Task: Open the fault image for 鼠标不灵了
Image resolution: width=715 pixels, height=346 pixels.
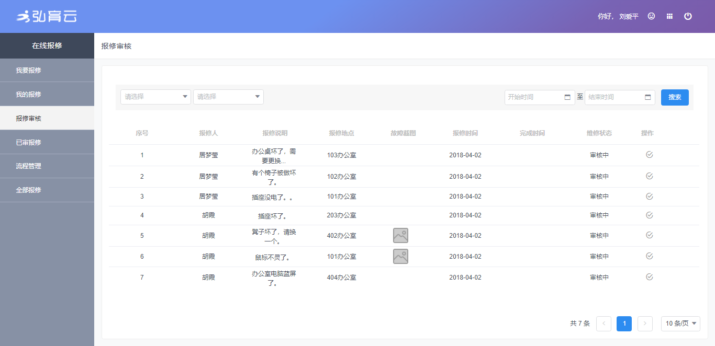Action: click(x=400, y=257)
